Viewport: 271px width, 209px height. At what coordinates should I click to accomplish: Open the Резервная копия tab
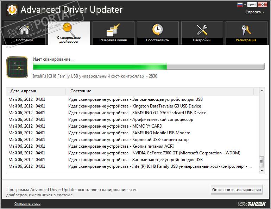point(113,33)
